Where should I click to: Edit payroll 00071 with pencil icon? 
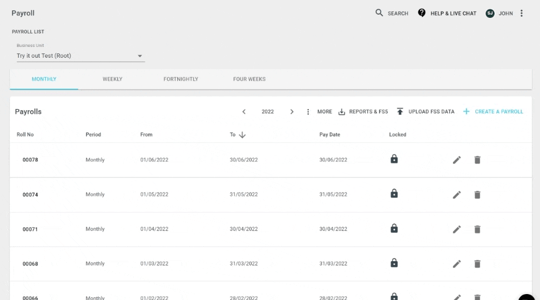click(x=457, y=229)
